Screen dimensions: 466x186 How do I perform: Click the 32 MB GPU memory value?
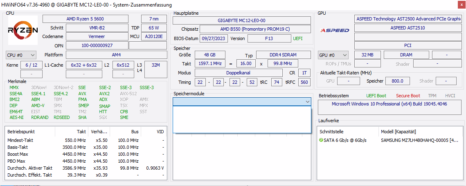point(368,55)
